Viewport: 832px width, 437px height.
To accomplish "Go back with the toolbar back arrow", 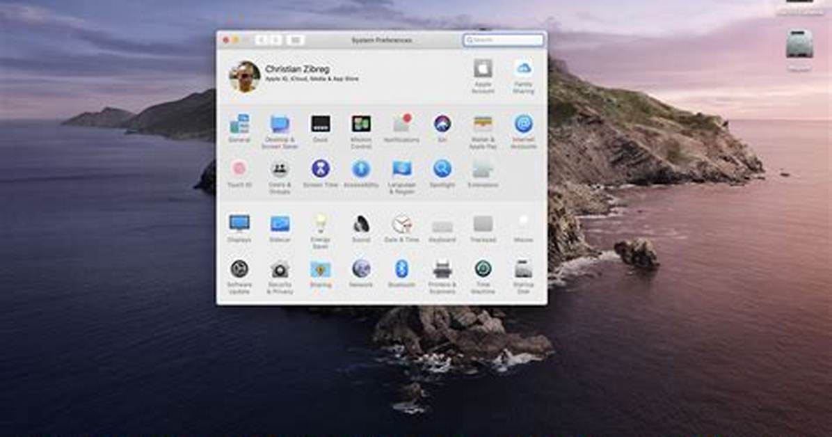I will tap(262, 40).
